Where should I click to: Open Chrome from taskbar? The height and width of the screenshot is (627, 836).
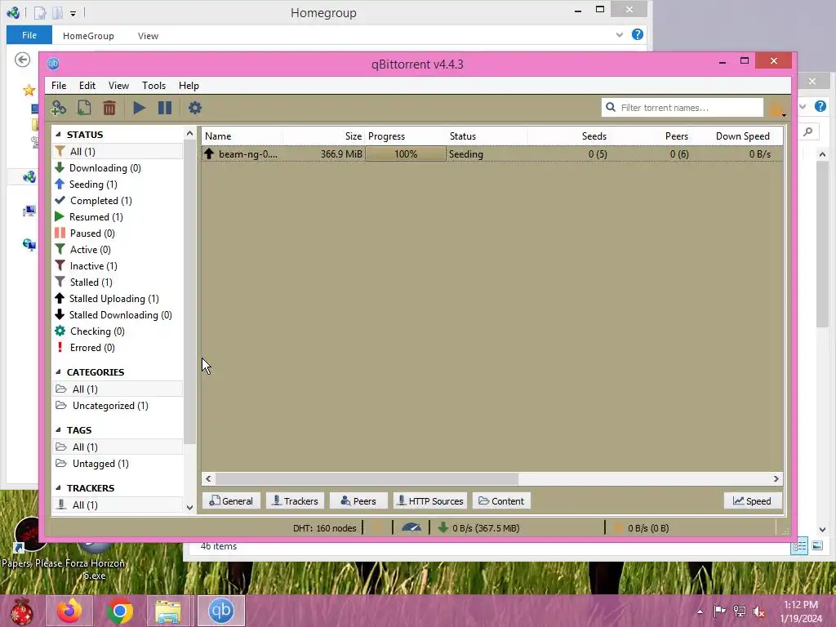tap(120, 611)
